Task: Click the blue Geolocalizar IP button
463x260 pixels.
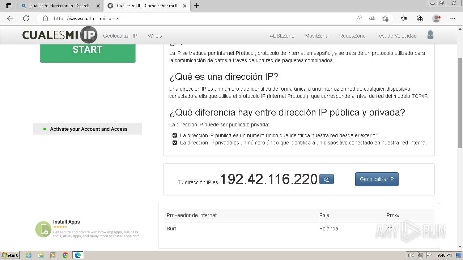Action: click(x=377, y=179)
